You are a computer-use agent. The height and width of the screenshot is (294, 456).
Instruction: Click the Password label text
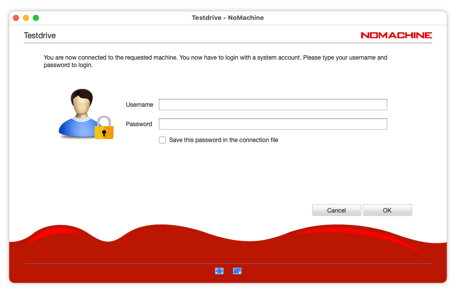pos(139,124)
